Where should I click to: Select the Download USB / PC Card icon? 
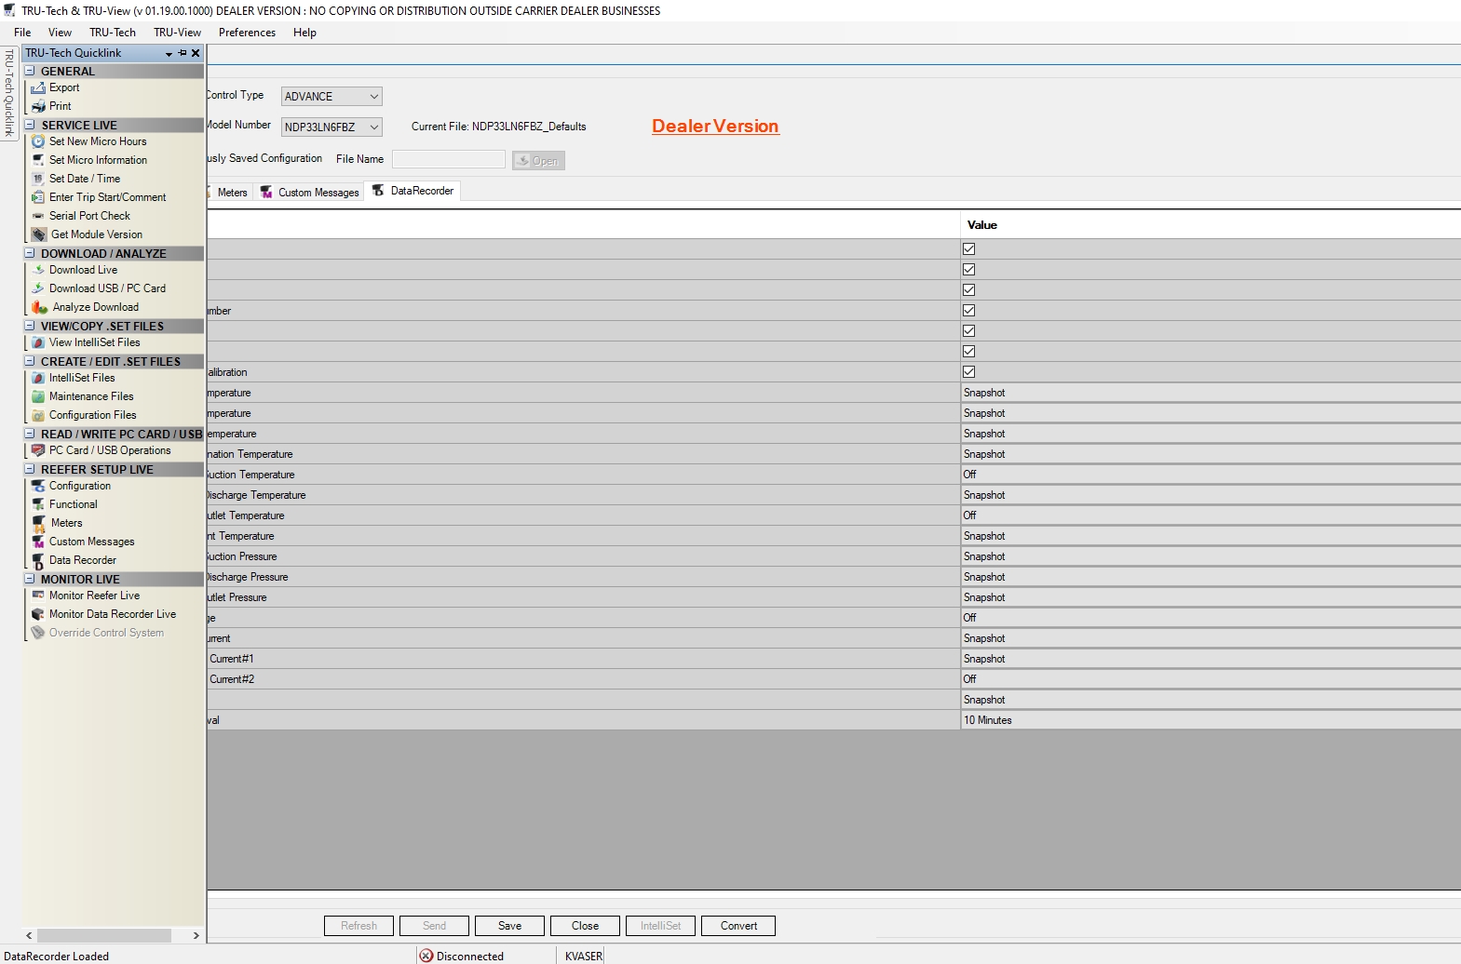tap(38, 288)
